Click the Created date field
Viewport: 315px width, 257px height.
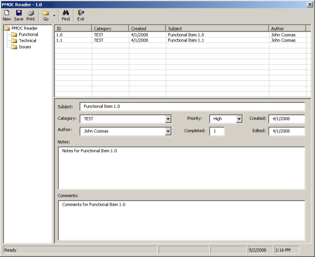coord(287,119)
